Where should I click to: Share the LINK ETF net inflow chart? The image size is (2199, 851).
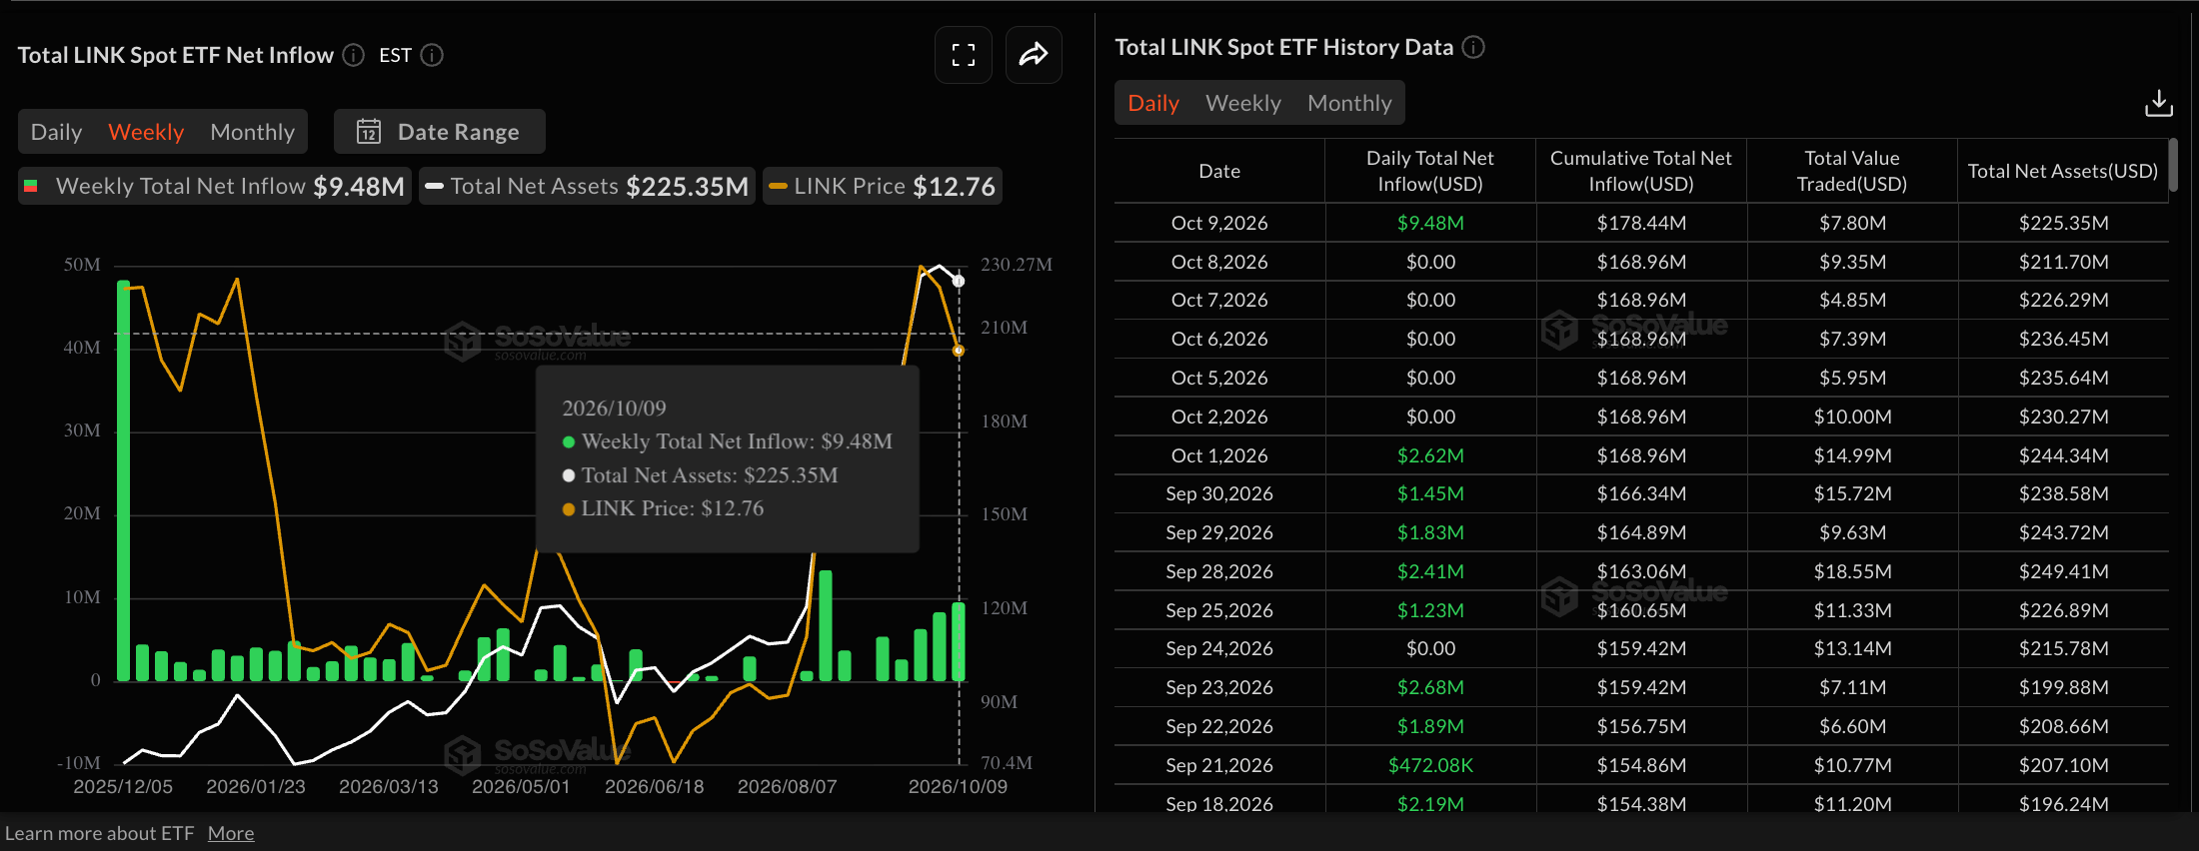(x=1034, y=55)
